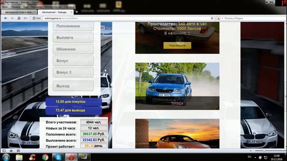Go to Обменник in the sidebar
Screen dimensions: 287x161
pos(73,49)
